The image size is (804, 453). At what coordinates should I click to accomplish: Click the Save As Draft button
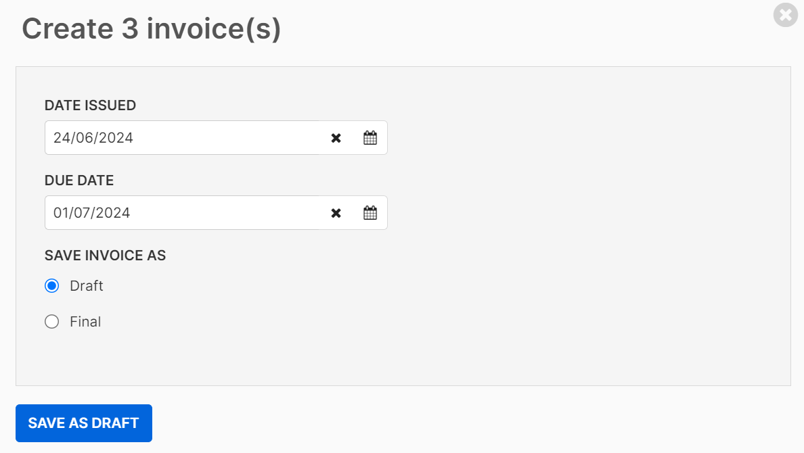(83, 423)
